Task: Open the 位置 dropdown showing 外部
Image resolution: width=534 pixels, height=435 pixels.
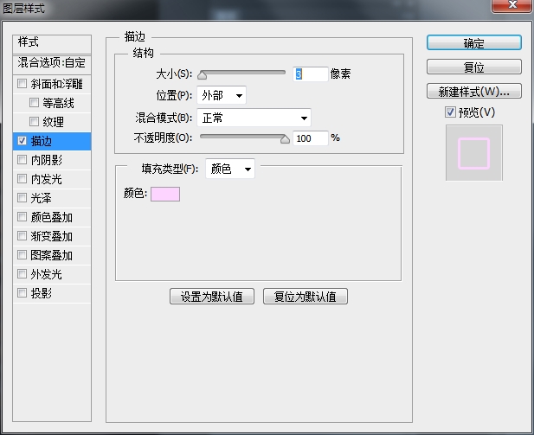Action: point(222,95)
